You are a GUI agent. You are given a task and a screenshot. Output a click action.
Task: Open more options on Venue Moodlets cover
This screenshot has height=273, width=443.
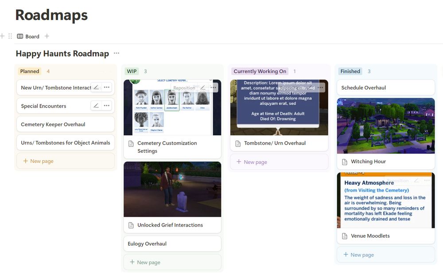pos(427,180)
